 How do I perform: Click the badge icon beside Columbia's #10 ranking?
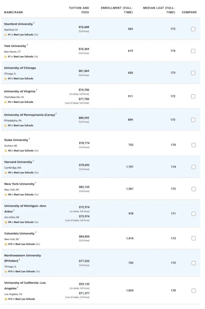tap(6, 244)
